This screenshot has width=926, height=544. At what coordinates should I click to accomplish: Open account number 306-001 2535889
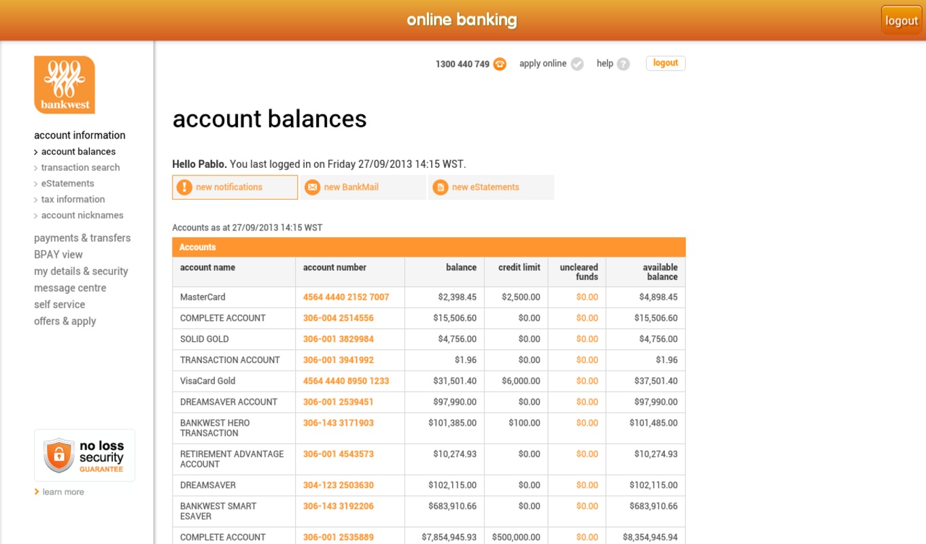[x=339, y=537]
